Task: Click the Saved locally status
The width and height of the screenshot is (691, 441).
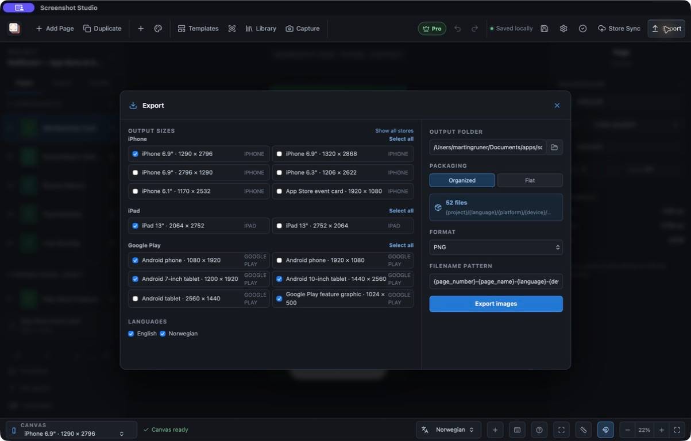Action: pyautogui.click(x=511, y=29)
